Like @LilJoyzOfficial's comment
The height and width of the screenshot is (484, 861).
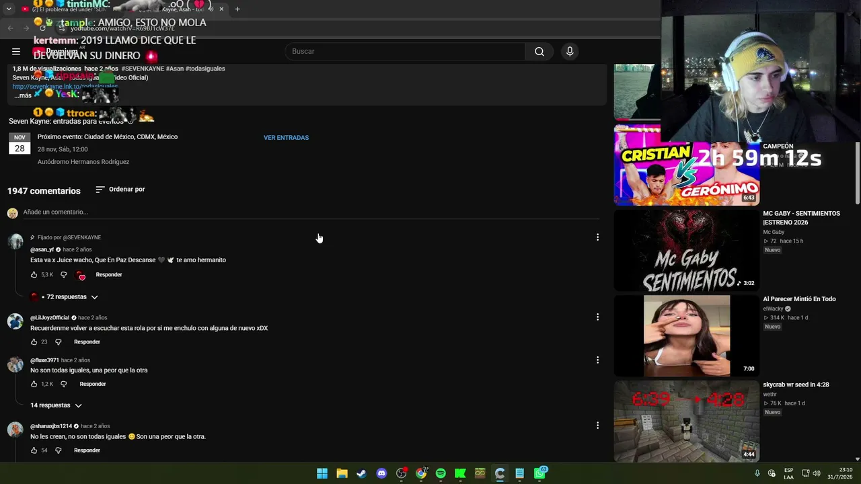pyautogui.click(x=34, y=342)
